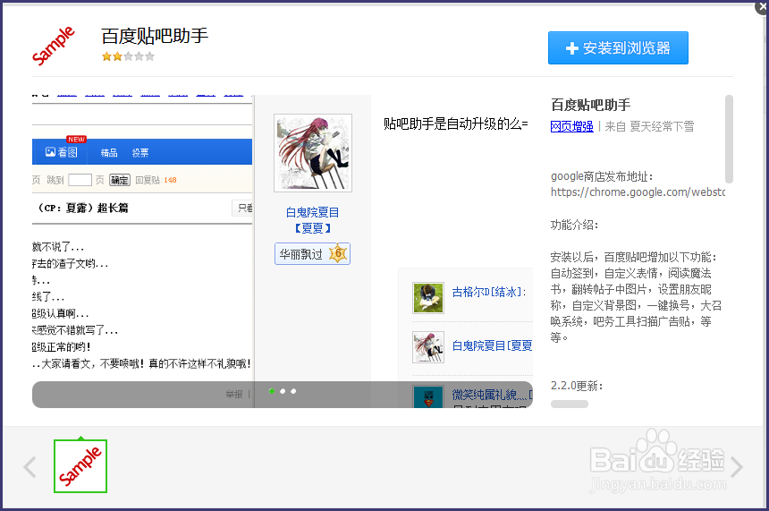Click the 举报 report link
This screenshot has width=769, height=511.
(x=234, y=394)
